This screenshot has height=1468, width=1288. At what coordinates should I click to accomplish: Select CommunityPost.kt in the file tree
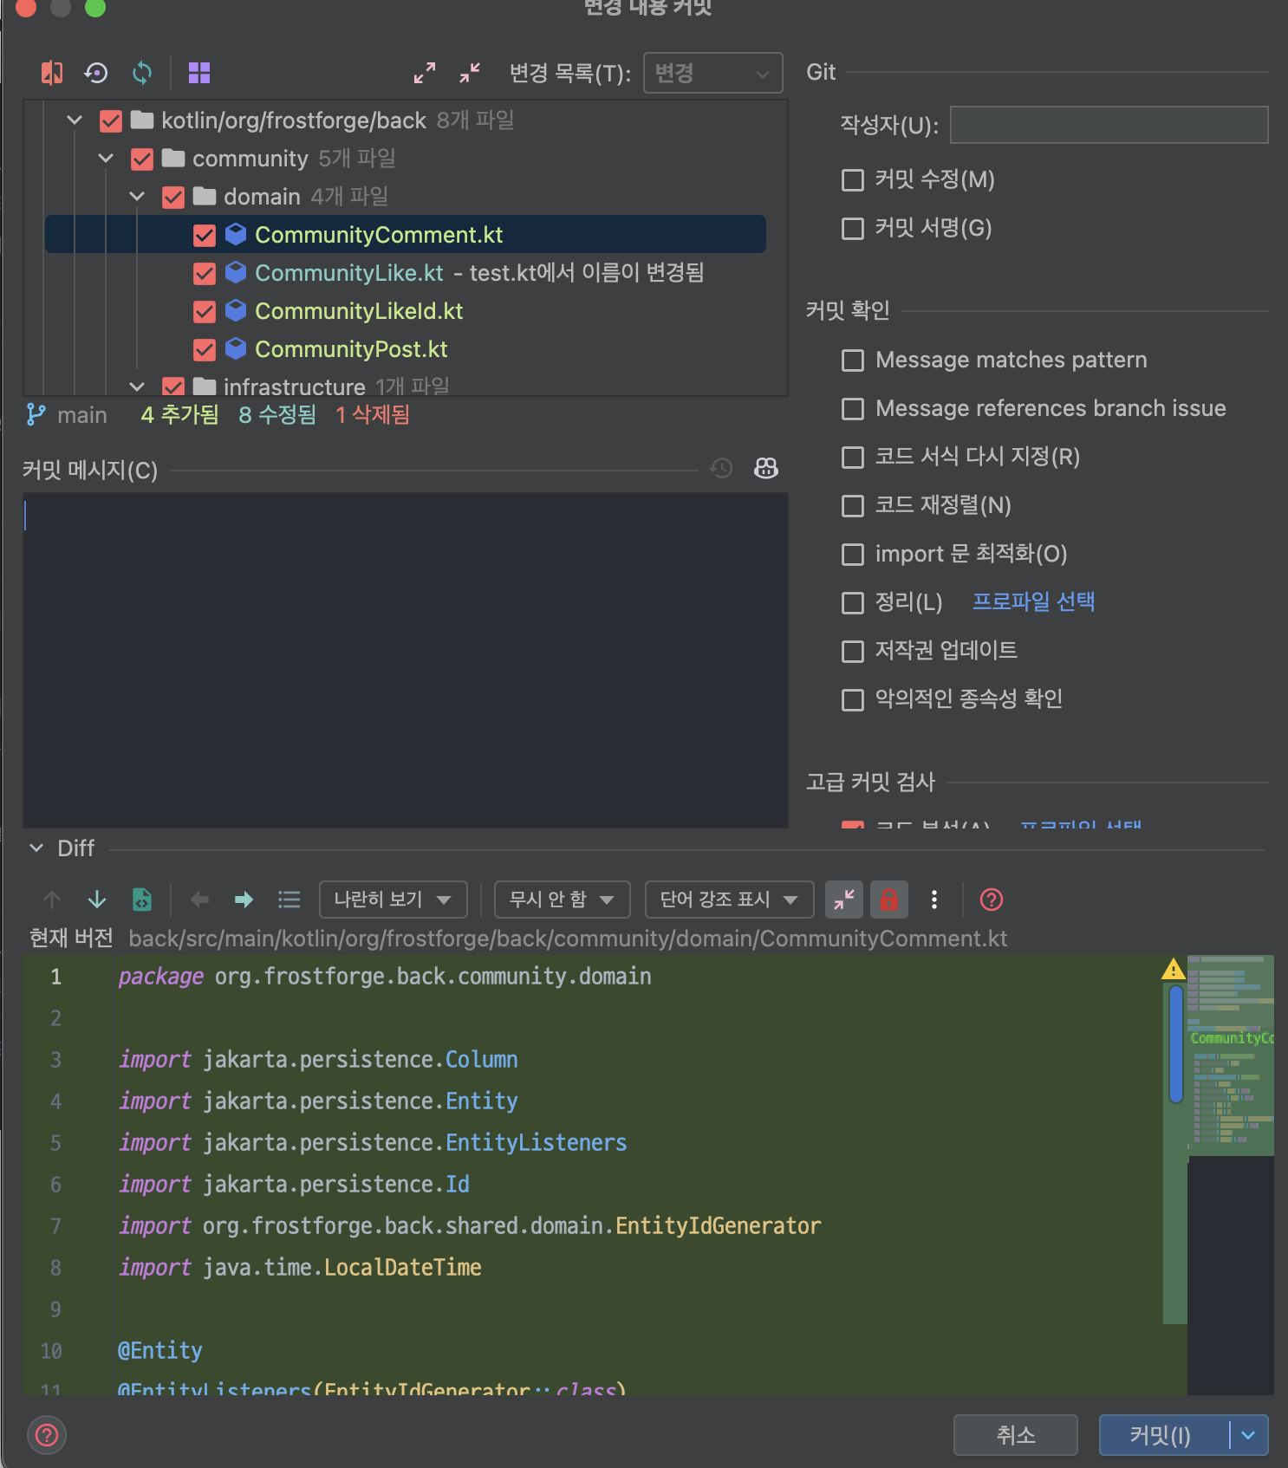(351, 349)
